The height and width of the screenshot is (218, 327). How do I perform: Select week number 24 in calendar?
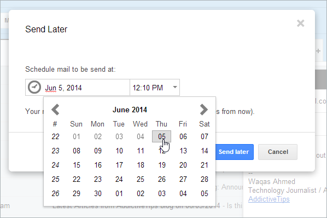[x=55, y=165]
